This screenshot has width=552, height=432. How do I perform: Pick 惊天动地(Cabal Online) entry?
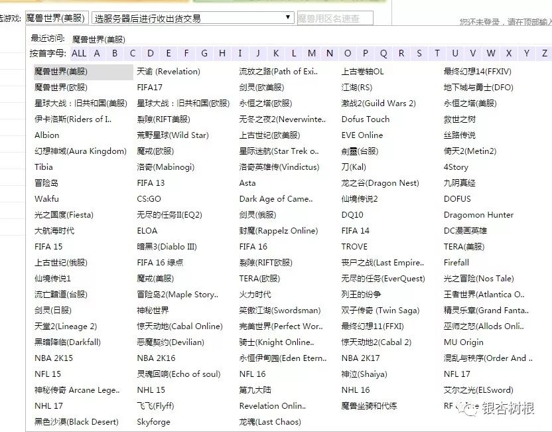(180, 326)
